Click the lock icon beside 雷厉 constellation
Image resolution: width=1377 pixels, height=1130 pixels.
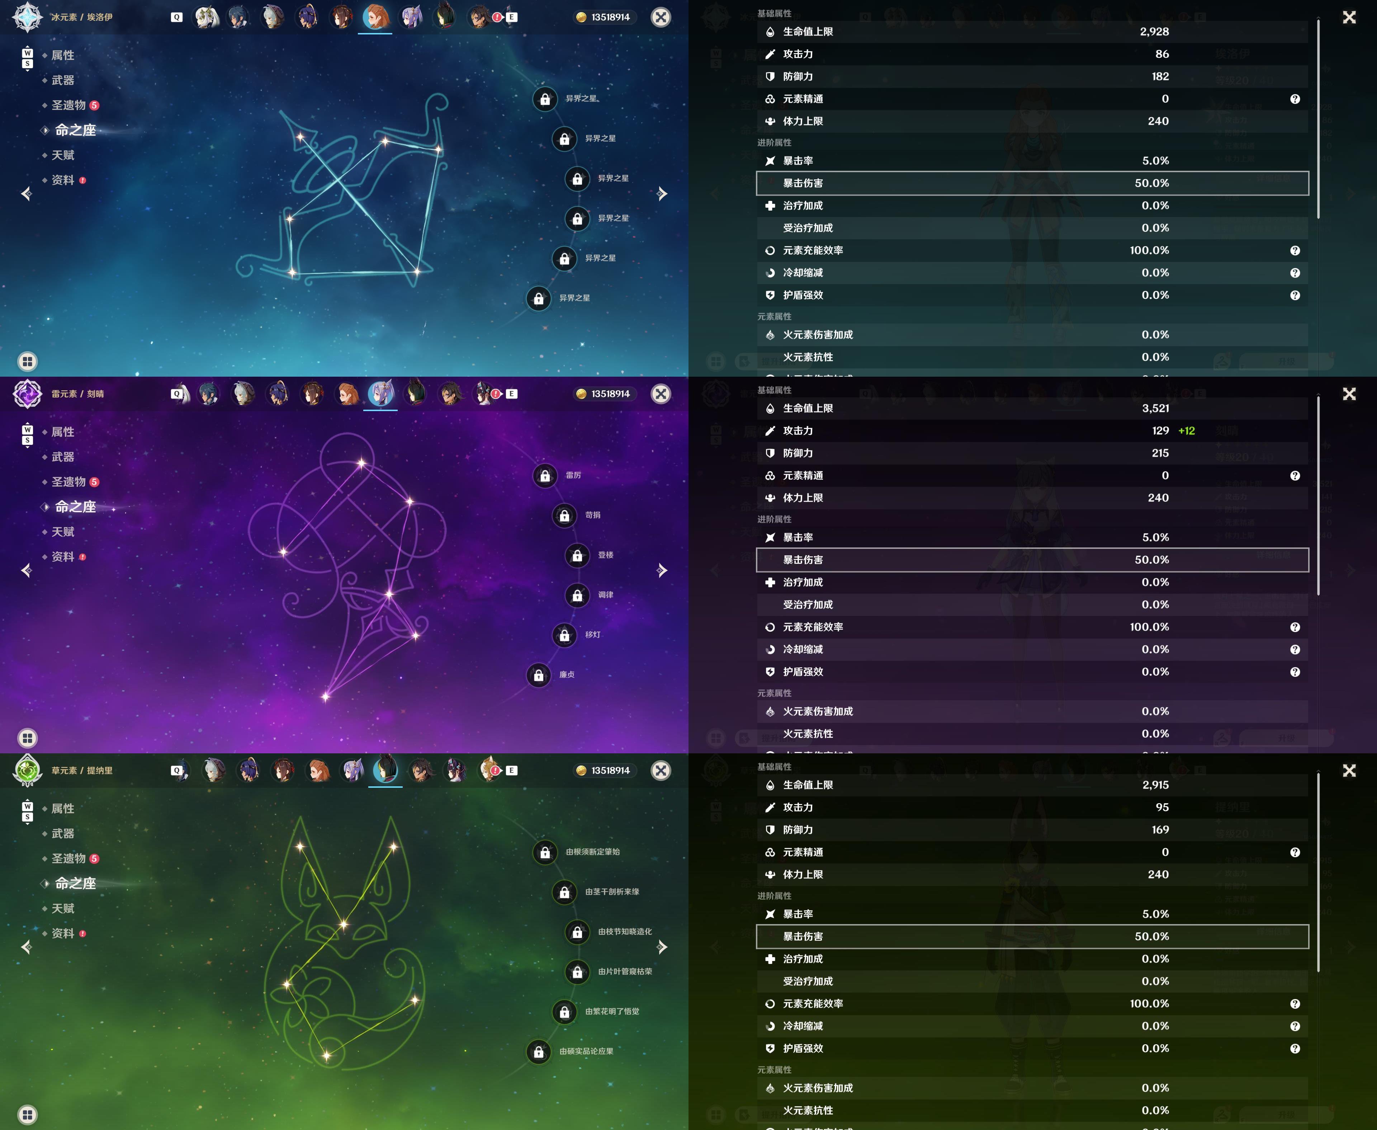(545, 476)
